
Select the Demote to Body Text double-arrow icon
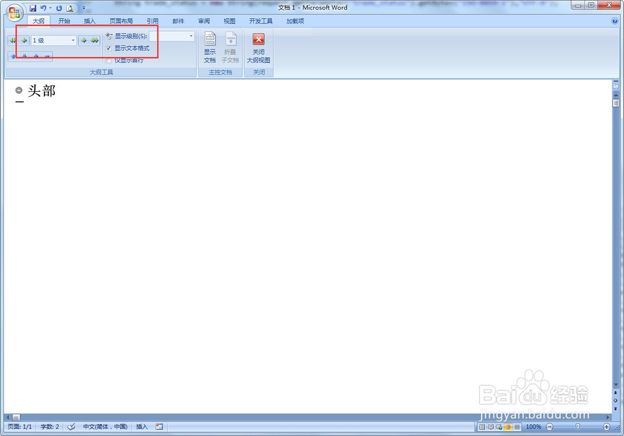(x=95, y=39)
